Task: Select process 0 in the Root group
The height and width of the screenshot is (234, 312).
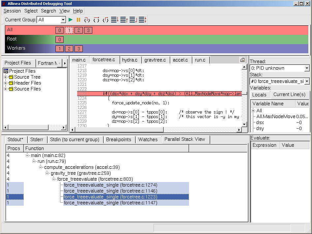Action: coord(59,39)
